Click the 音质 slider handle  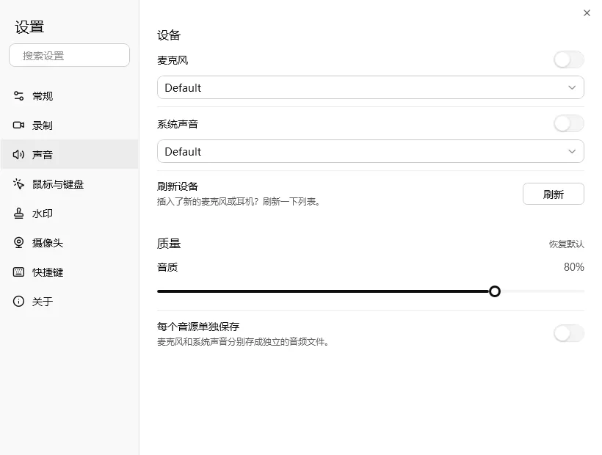pos(495,291)
